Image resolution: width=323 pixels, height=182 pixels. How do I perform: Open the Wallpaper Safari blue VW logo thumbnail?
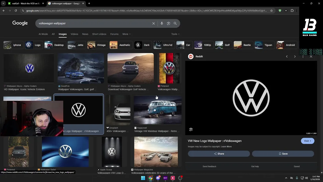pyautogui.click(x=65, y=152)
